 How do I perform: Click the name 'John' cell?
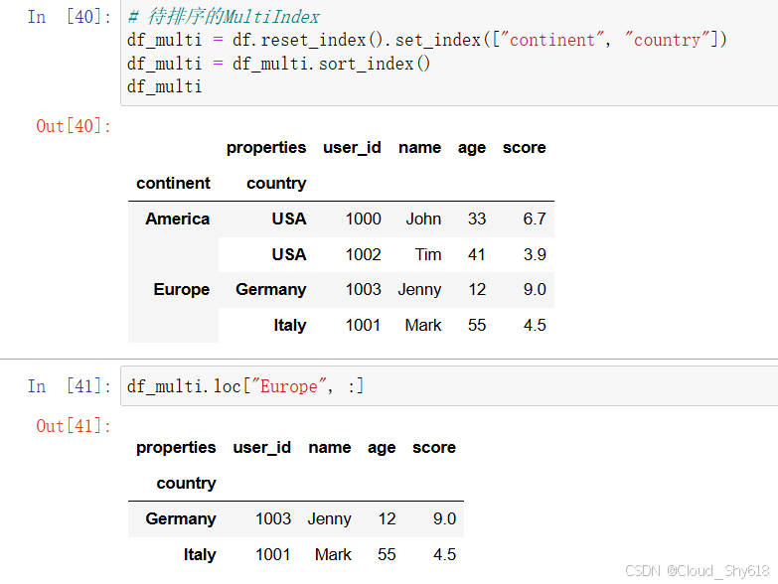423,219
